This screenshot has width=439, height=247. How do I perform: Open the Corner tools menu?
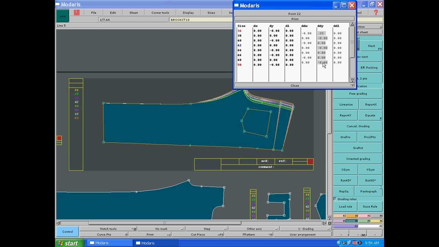tap(160, 13)
